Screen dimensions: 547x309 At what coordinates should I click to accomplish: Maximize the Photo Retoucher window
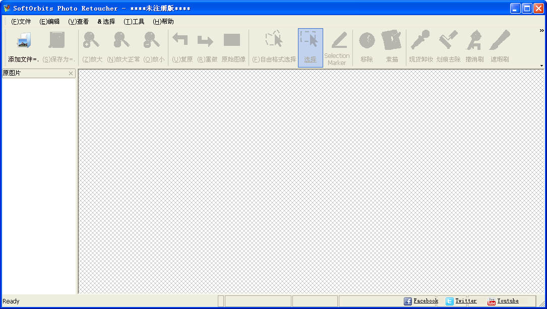tap(527, 9)
